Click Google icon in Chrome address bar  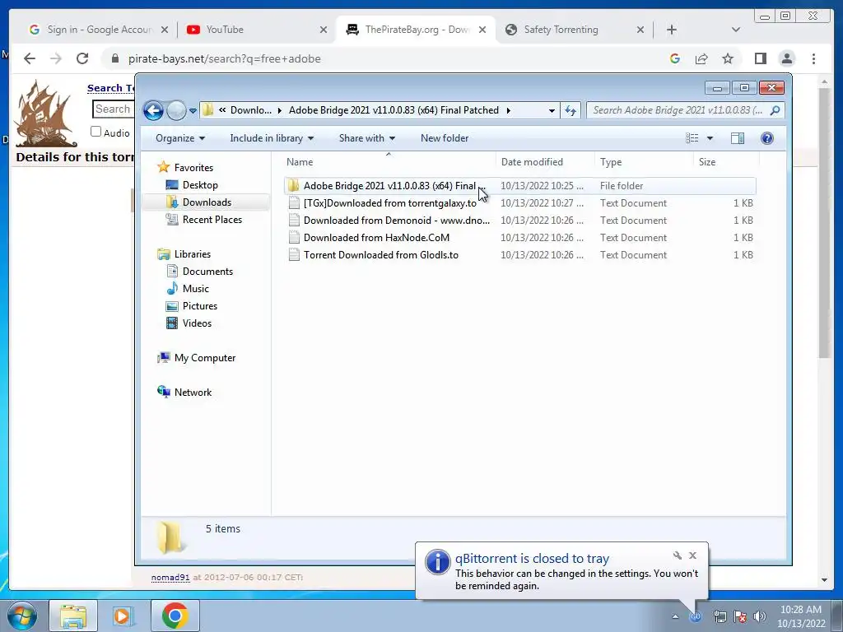pyautogui.click(x=675, y=58)
